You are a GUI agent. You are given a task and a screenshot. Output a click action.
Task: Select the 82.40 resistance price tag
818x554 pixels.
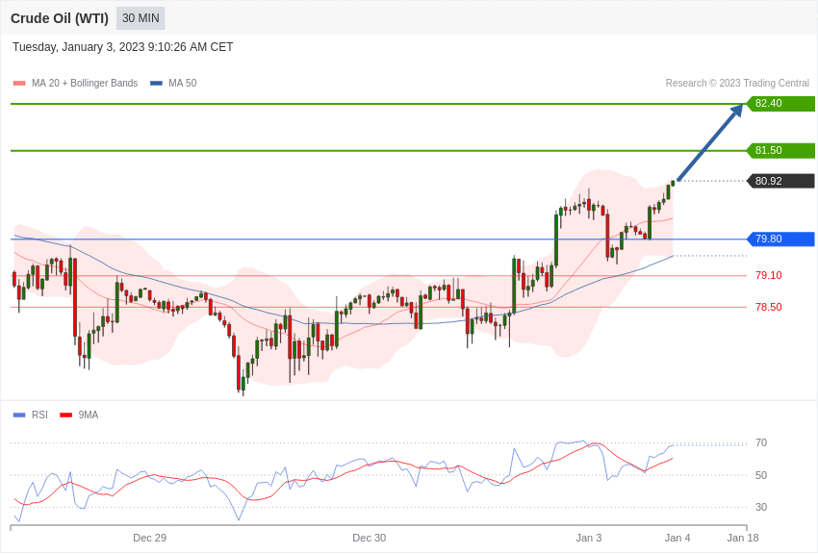[780, 104]
